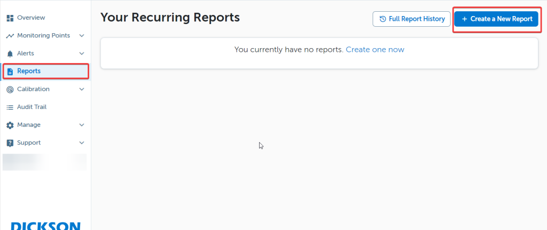Expand the Alerts submenu chevron
The height and width of the screenshot is (230, 547).
coord(82,53)
